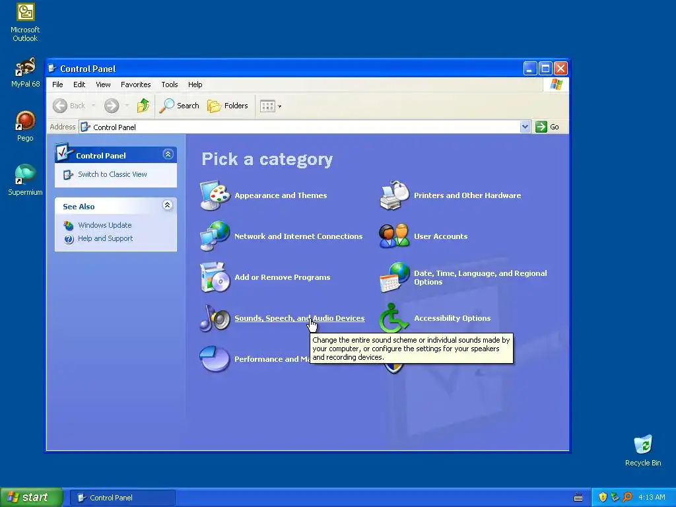Click the Control Panel taskbar button
The image size is (676, 507).
pyautogui.click(x=122, y=498)
